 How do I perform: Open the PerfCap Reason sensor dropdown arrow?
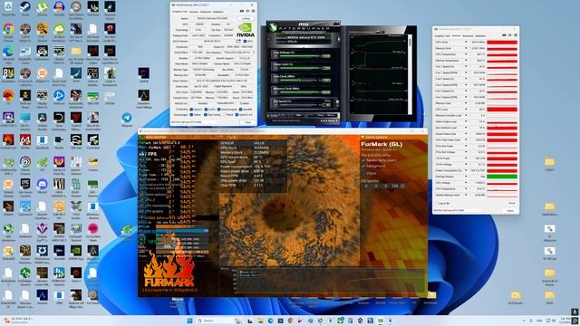click(x=466, y=177)
